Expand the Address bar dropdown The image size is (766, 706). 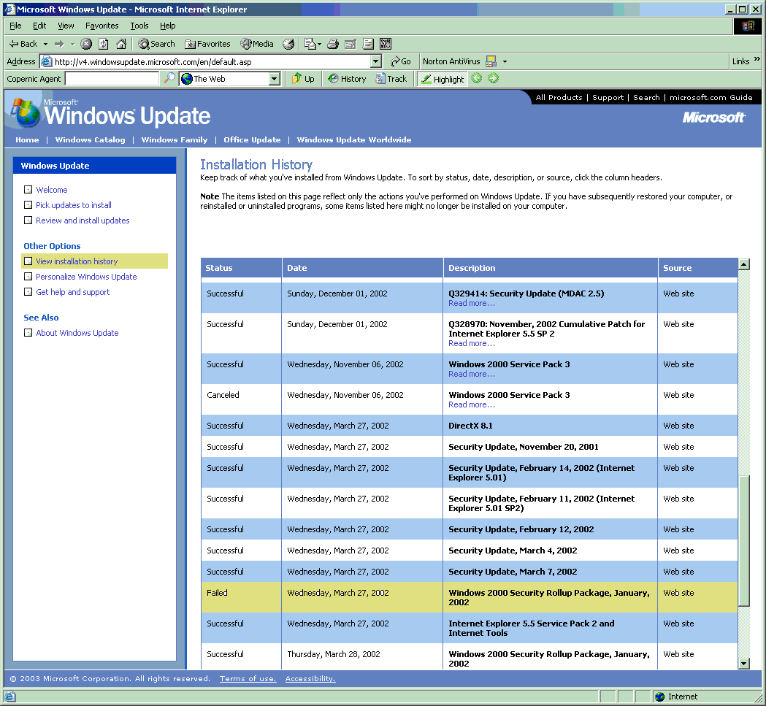coord(377,61)
